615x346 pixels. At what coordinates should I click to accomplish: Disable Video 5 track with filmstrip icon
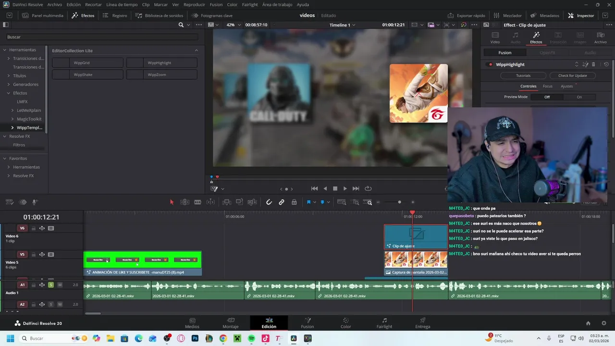pos(51,255)
